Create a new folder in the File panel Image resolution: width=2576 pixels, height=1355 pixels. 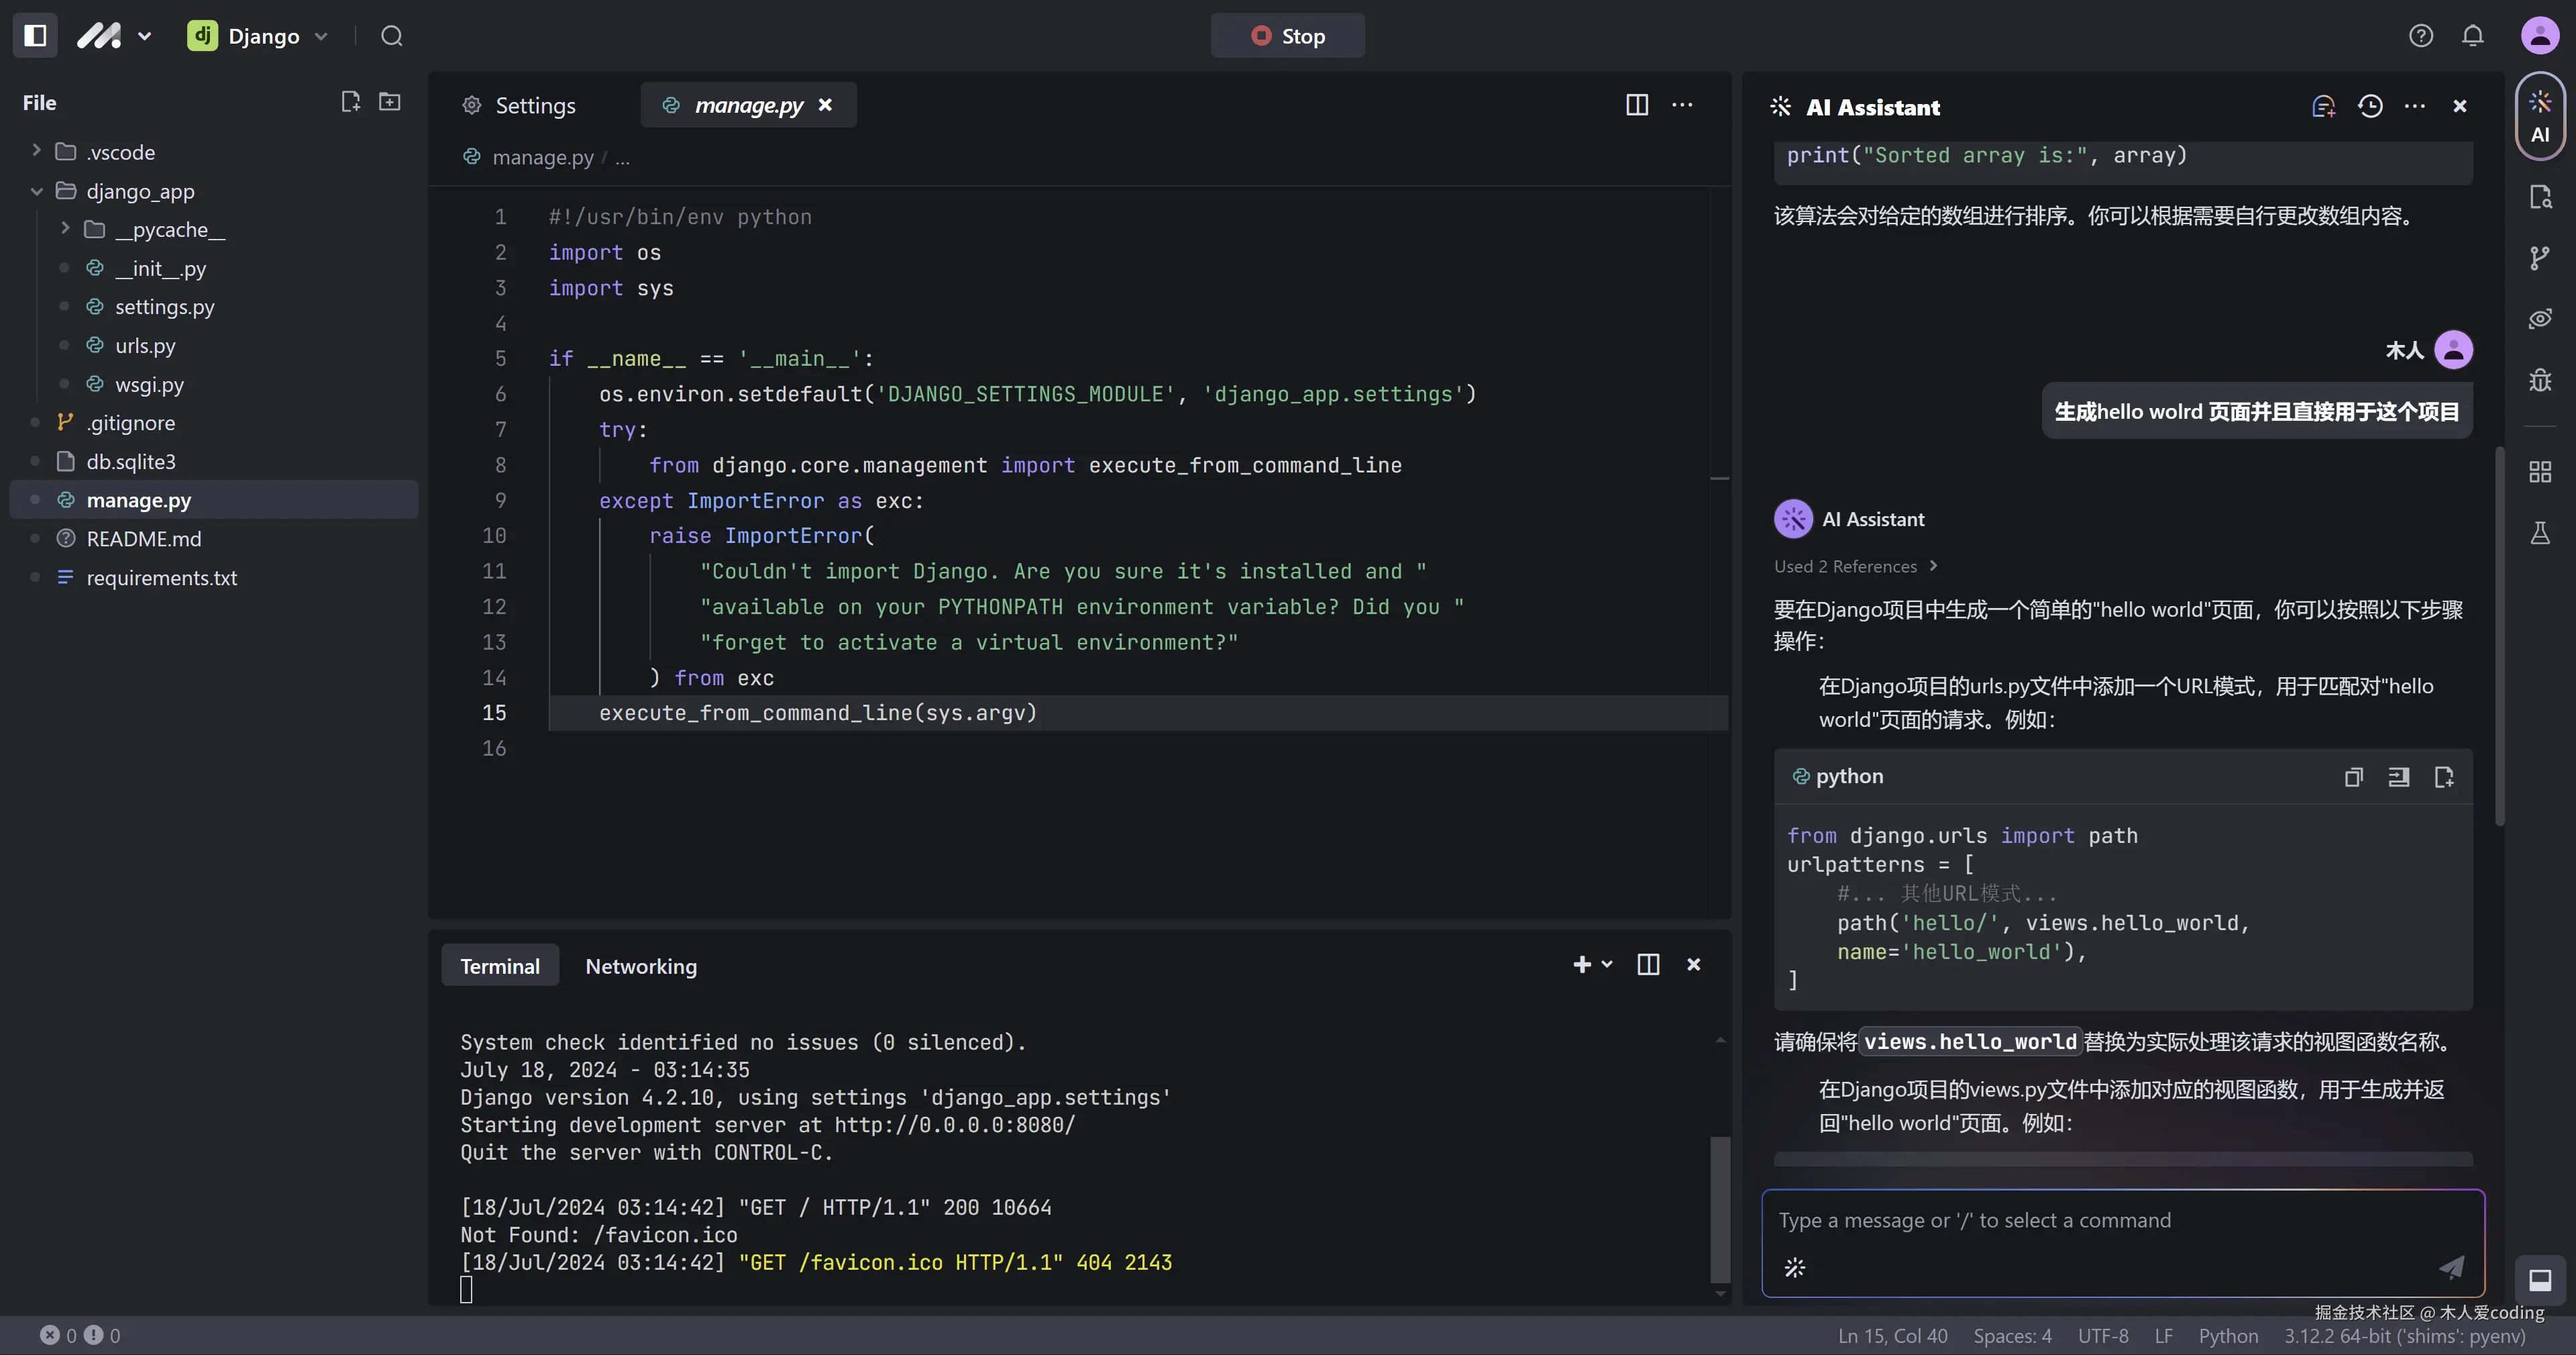point(389,101)
